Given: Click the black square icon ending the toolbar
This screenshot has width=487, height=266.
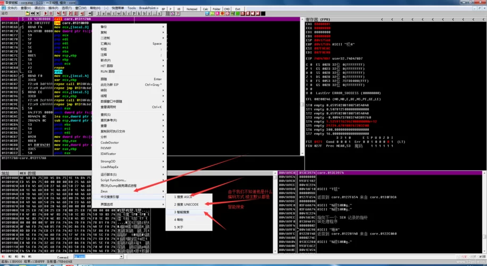Looking at the screenshot, I should (x=263, y=13).
